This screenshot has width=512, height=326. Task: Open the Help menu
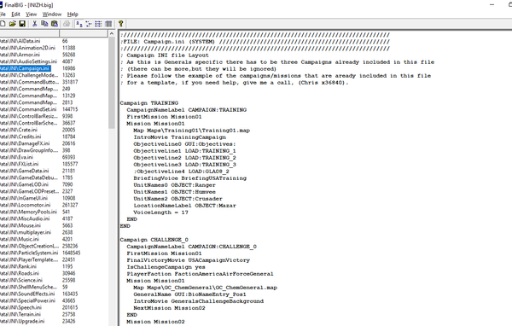click(x=73, y=14)
